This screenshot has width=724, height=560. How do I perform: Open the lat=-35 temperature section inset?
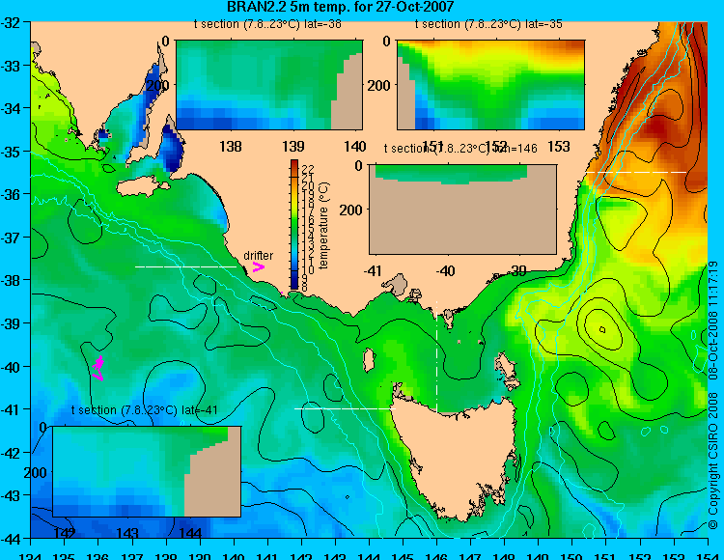[x=490, y=85]
